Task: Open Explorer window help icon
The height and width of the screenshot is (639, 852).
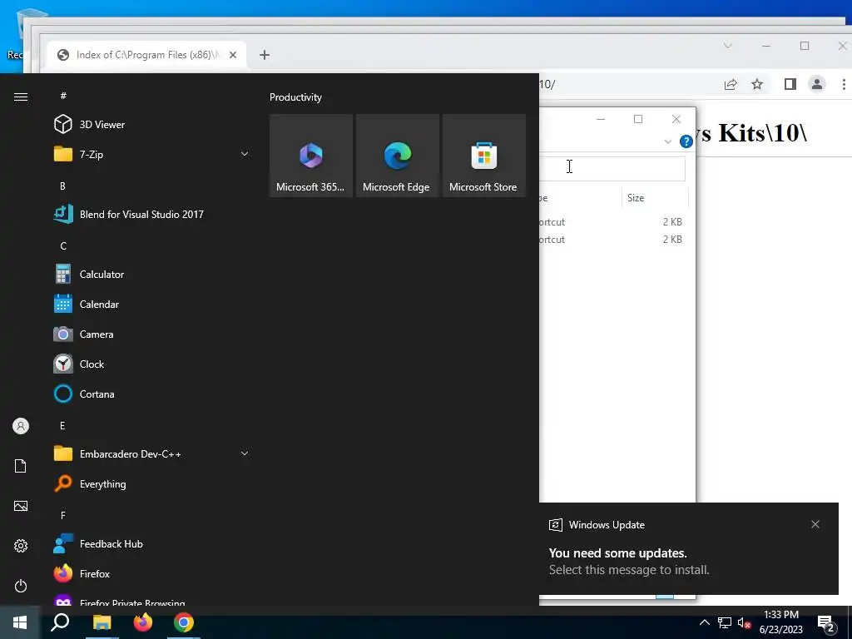Action: [x=686, y=141]
